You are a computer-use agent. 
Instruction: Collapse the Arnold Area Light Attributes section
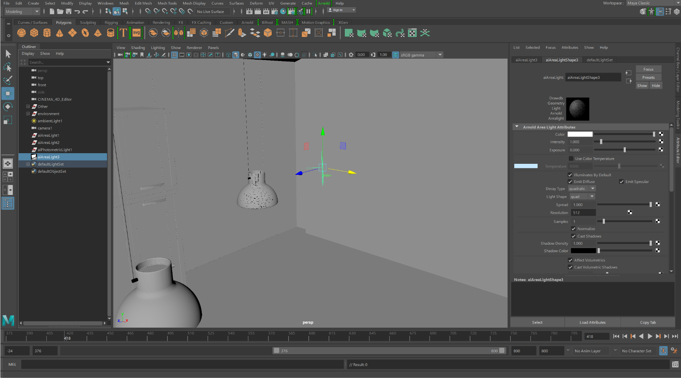point(517,127)
